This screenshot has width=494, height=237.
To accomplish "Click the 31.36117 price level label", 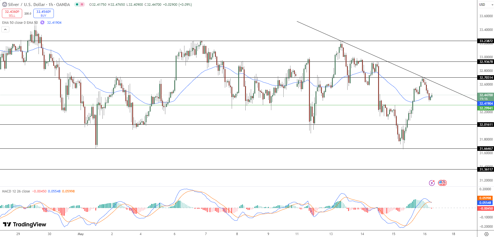I will tap(486, 169).
